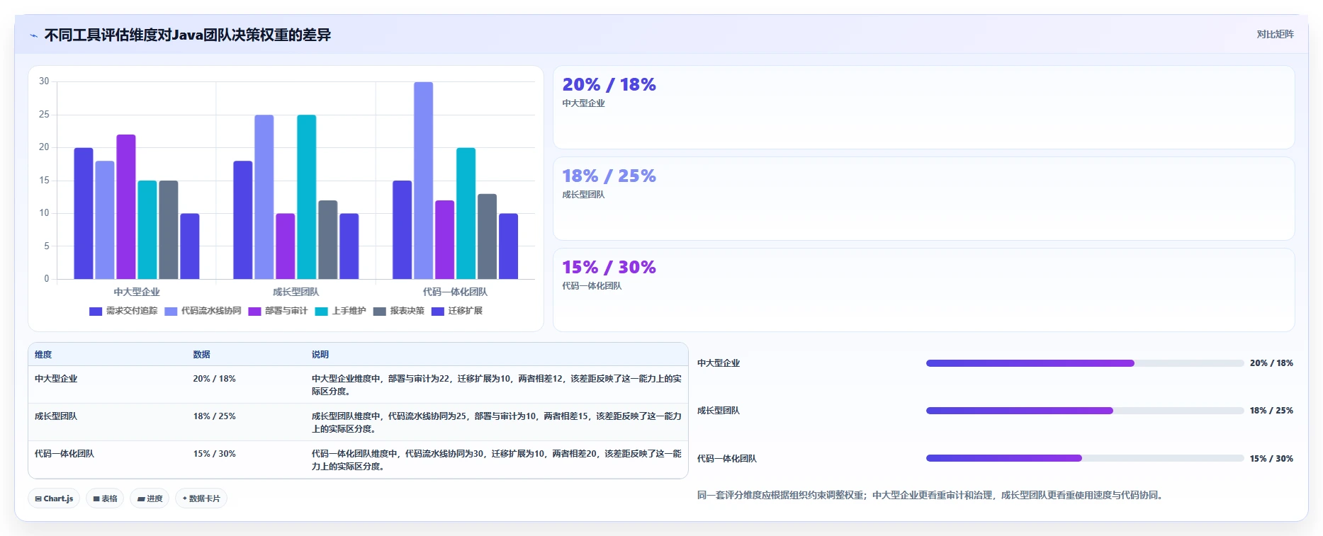Click the 代码一体化团队 x-axis label in the chart
Viewport: 1323px width, 536px height.
point(455,292)
